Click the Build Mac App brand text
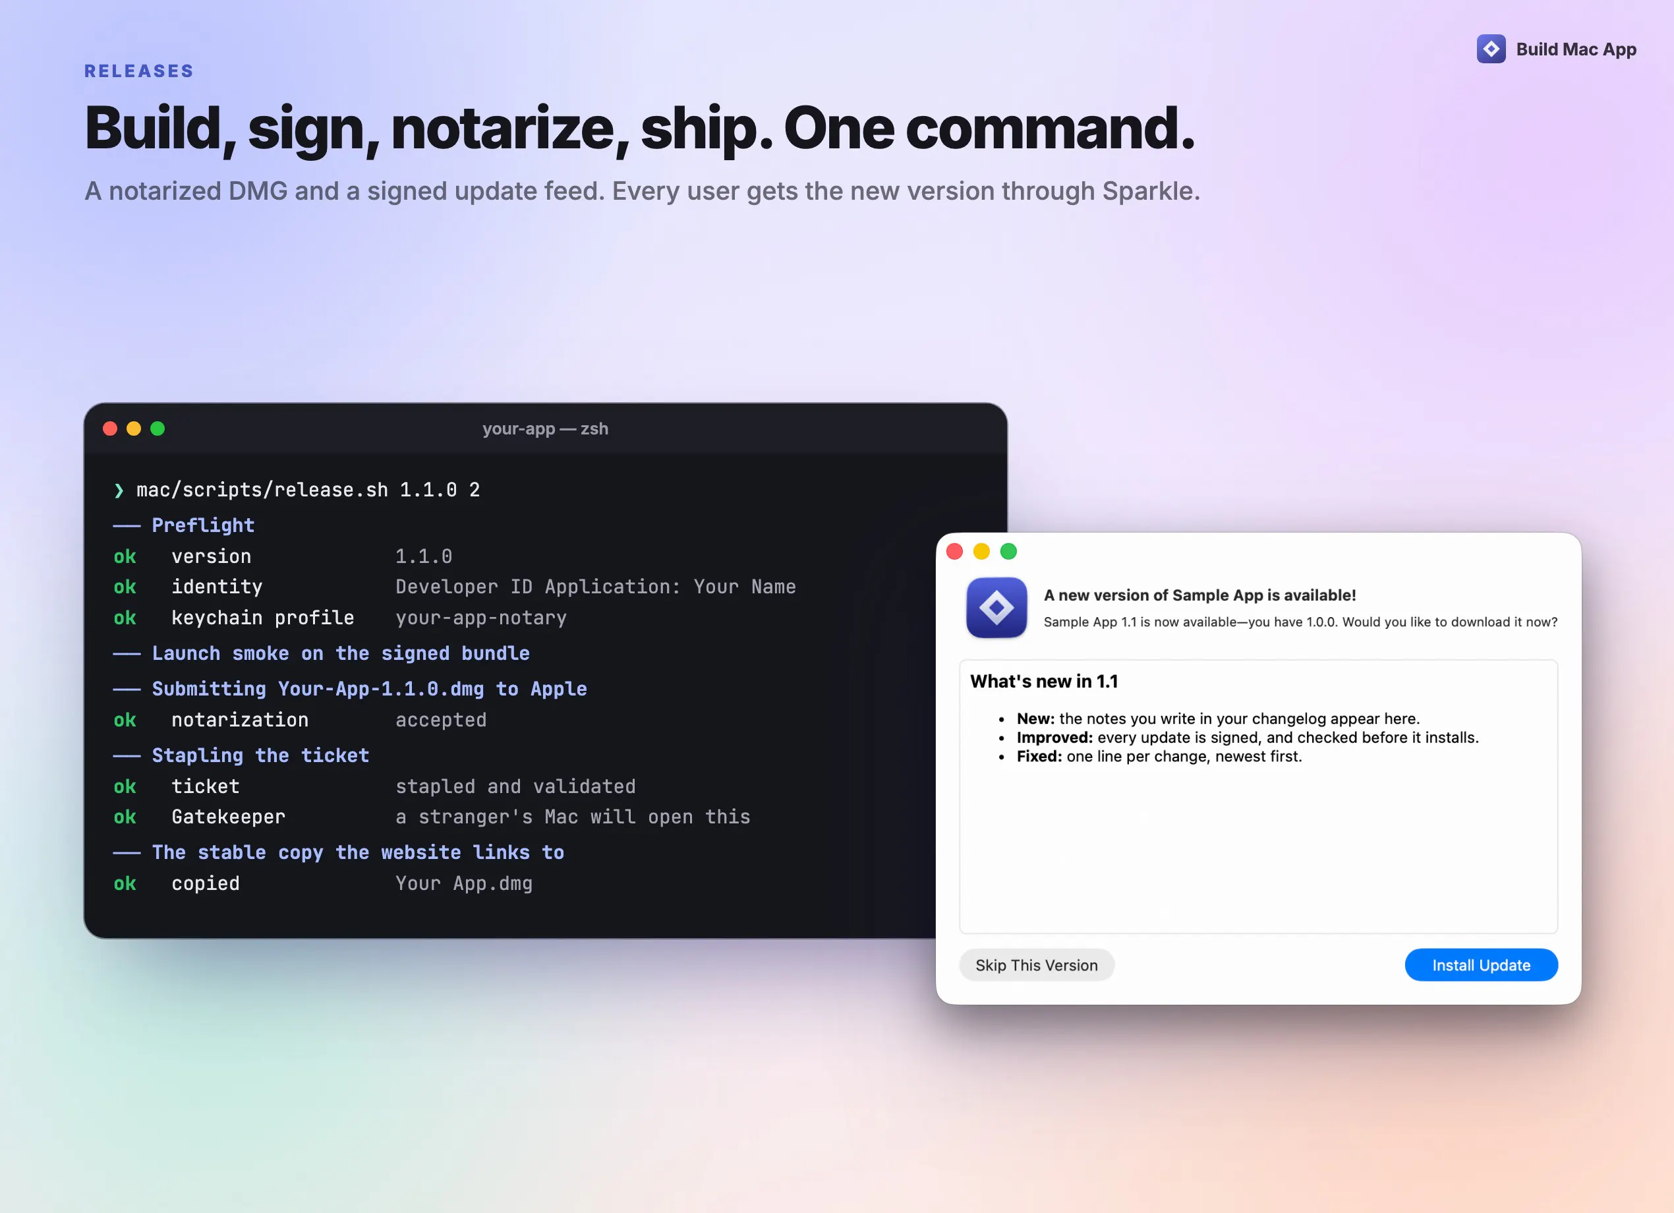Screen dimensions: 1674x1213 coord(1576,49)
